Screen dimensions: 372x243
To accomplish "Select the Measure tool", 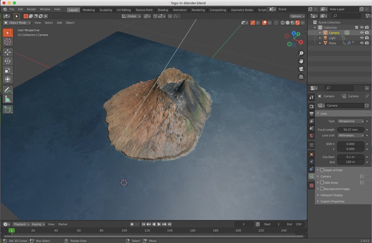I will click(x=8, y=99).
